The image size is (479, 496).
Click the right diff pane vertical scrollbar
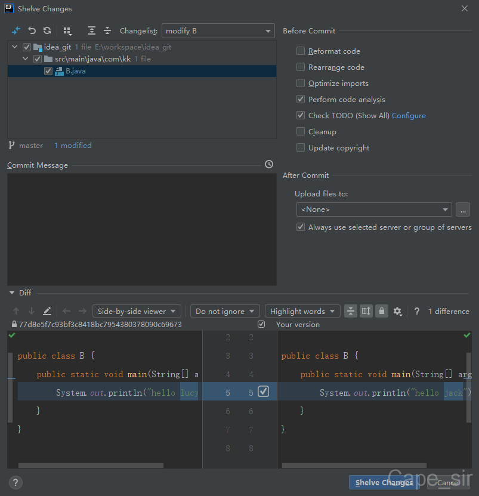tap(469, 387)
